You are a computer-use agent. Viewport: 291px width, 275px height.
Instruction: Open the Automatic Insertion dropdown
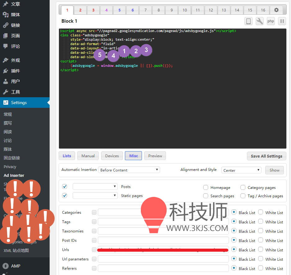point(129,170)
